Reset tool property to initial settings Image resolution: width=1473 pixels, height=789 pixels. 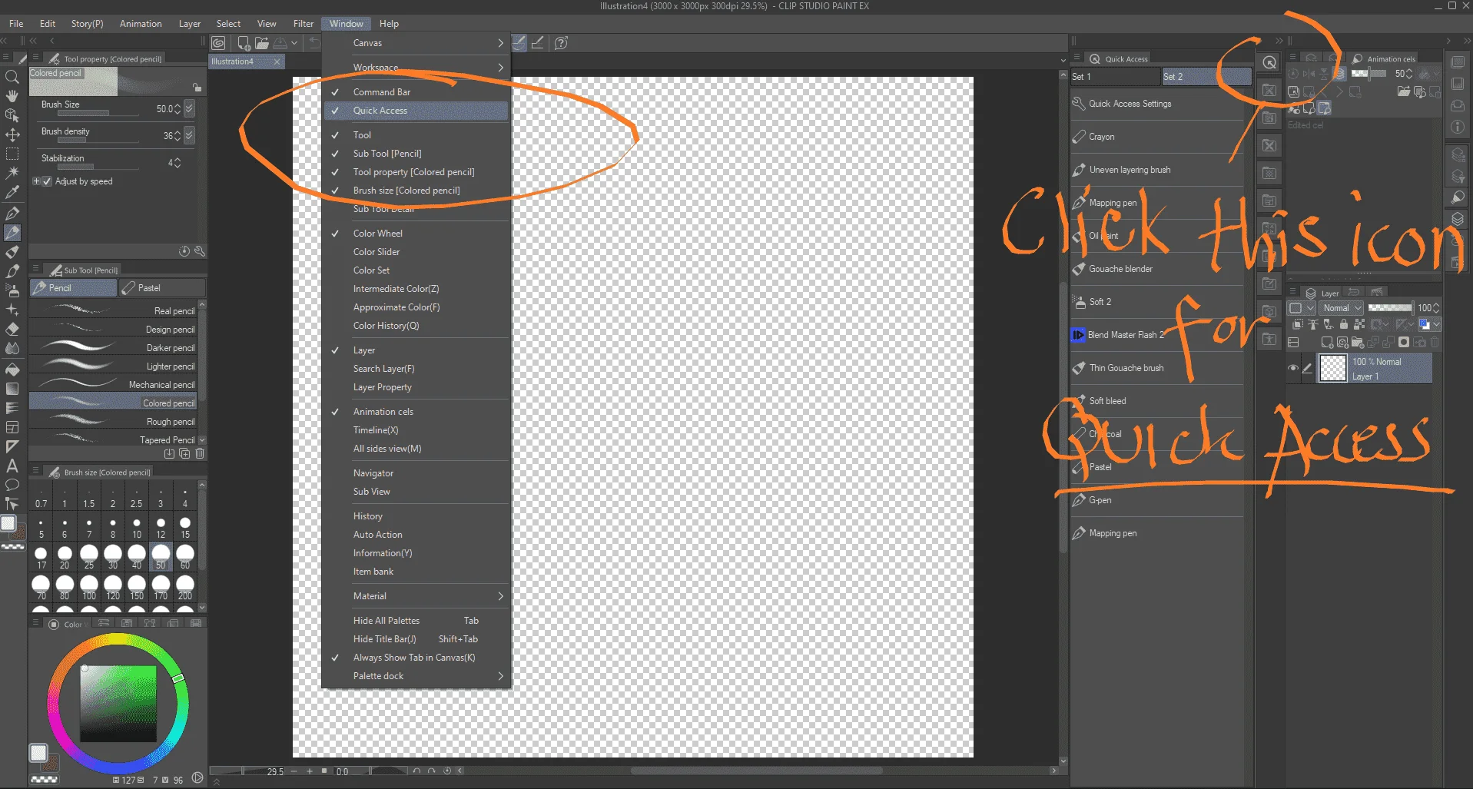tap(184, 251)
